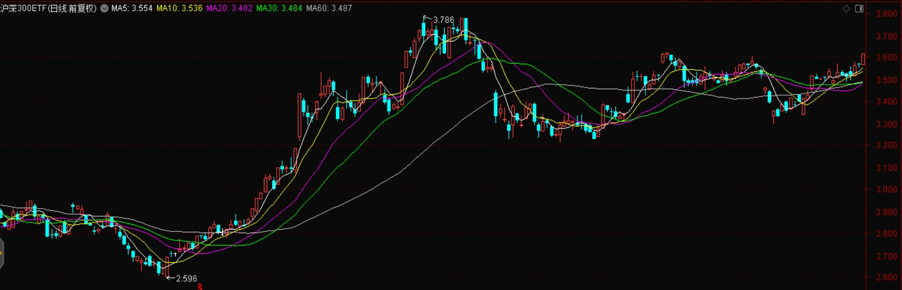Select the yellow MA10: 3.536 label
The width and height of the screenshot is (902, 290).
(x=179, y=9)
